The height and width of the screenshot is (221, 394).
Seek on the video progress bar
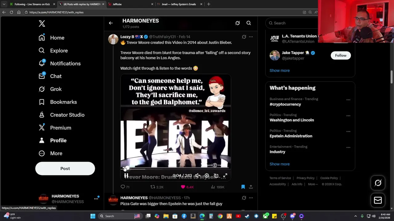pyautogui.click(x=175, y=169)
